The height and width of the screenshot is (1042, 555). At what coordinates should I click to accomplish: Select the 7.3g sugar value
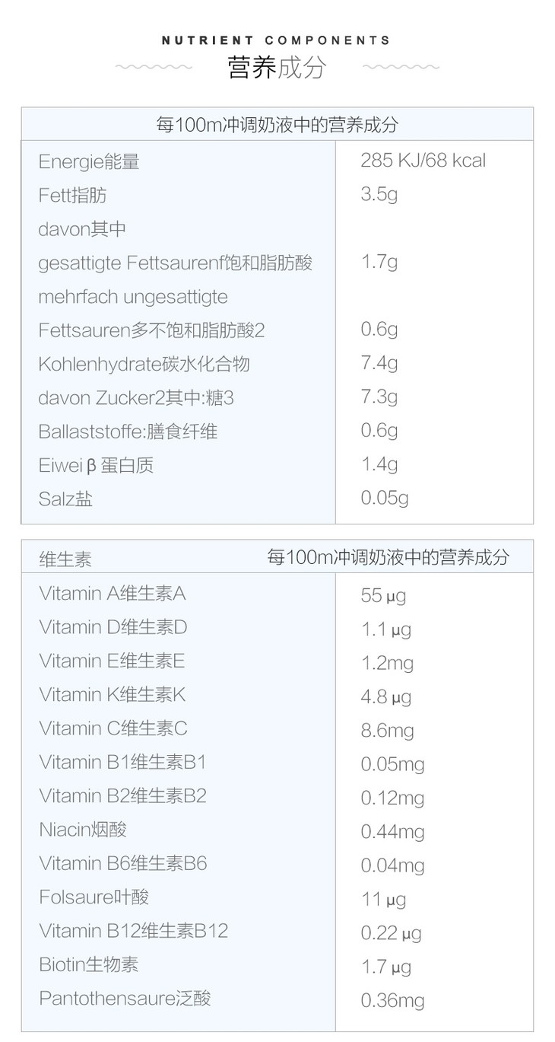pos(379,397)
